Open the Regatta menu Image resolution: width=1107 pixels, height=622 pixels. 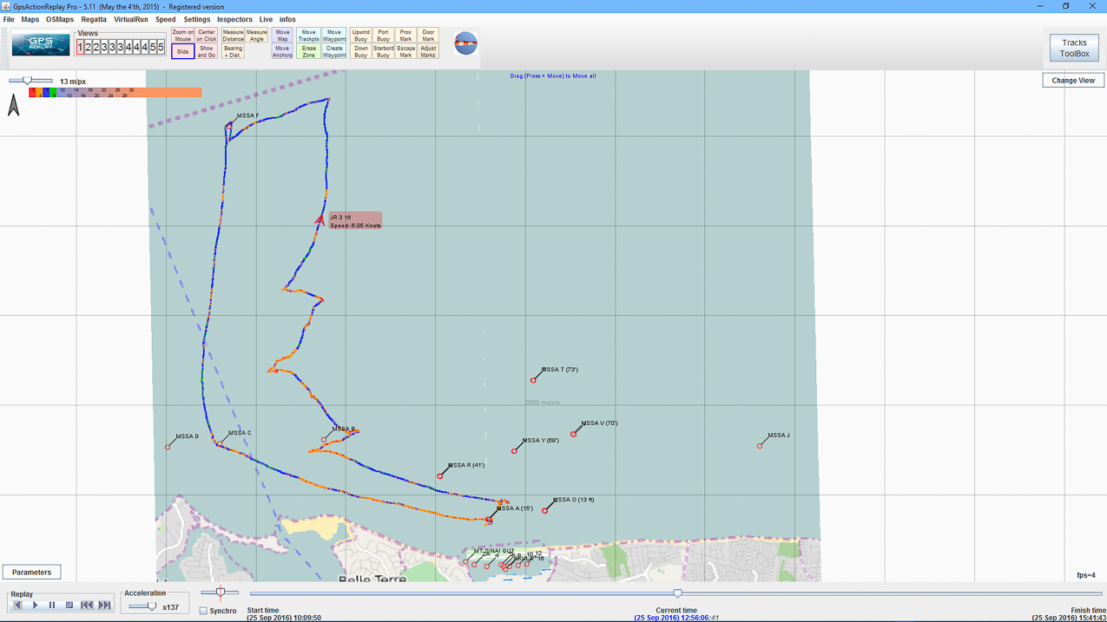click(94, 19)
